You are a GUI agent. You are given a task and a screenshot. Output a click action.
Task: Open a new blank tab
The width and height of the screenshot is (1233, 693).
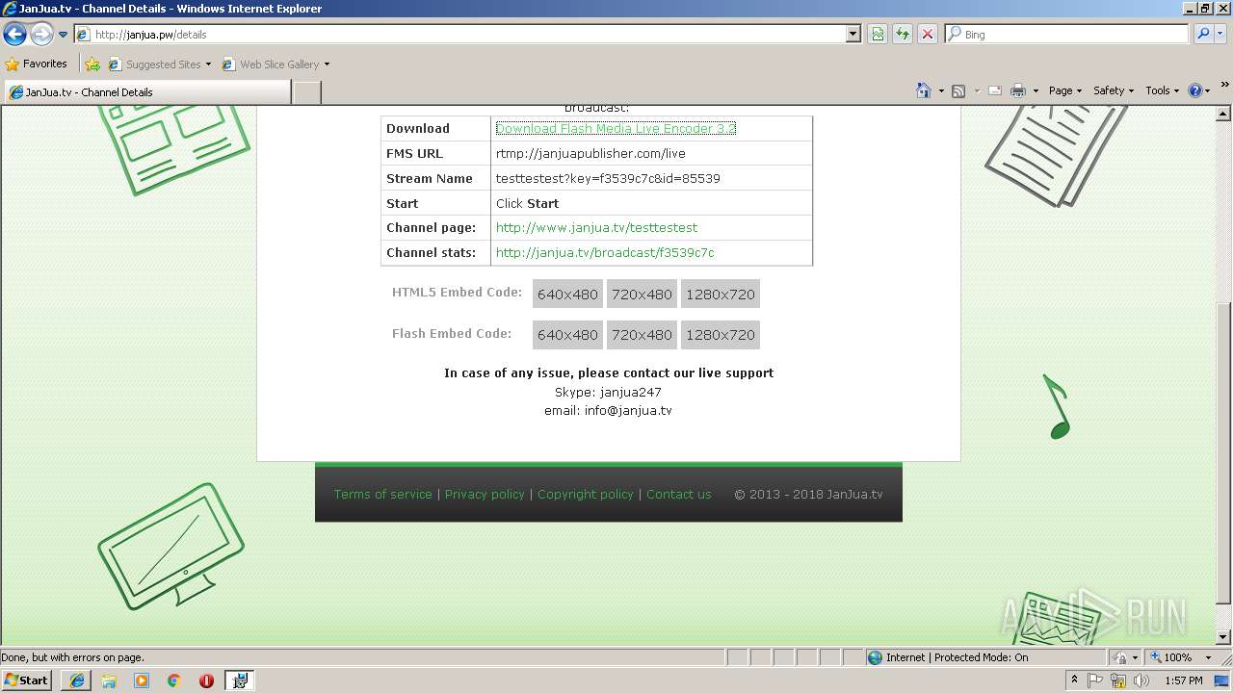point(306,92)
